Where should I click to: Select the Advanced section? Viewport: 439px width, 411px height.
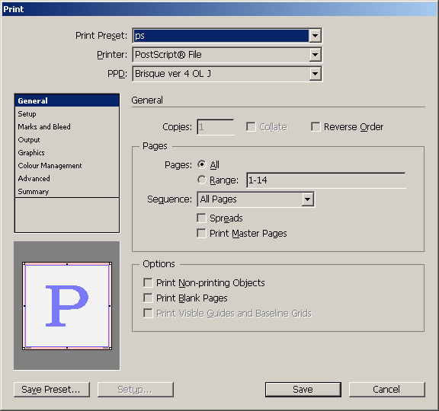click(x=67, y=178)
